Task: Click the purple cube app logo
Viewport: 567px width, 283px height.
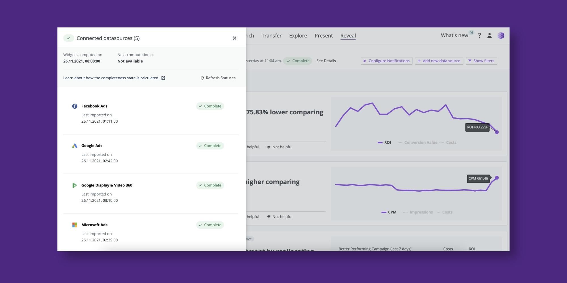Action: point(501,36)
